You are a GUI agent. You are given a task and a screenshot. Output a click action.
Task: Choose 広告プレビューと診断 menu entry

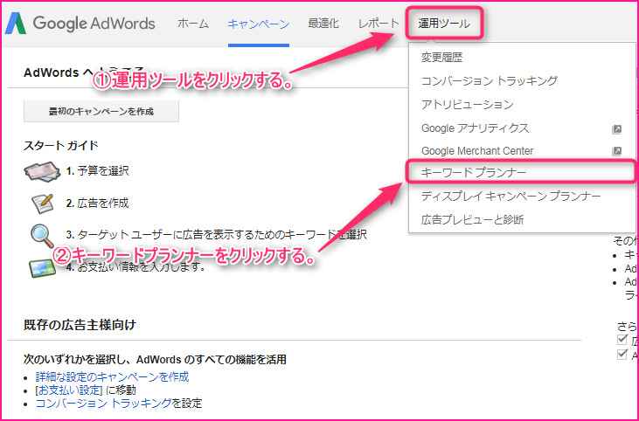pos(472,220)
